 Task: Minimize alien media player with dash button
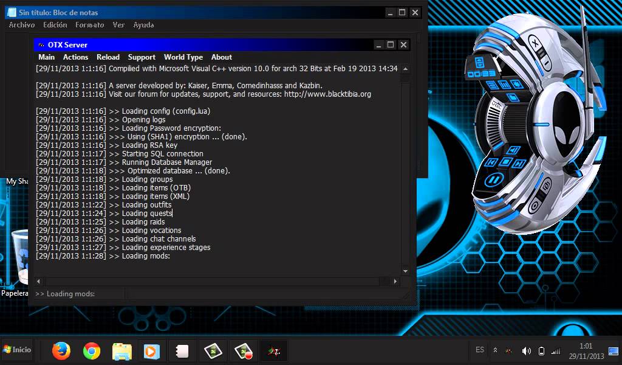[x=545, y=63]
